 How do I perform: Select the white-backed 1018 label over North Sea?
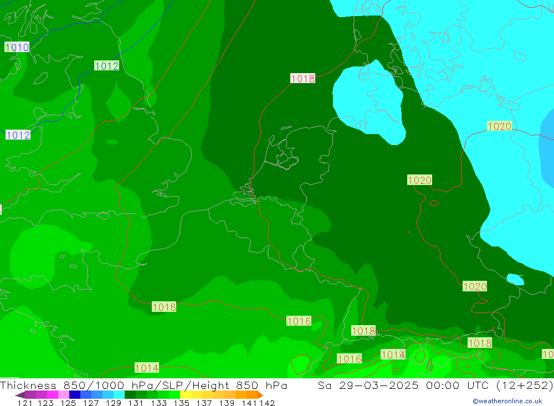[303, 79]
